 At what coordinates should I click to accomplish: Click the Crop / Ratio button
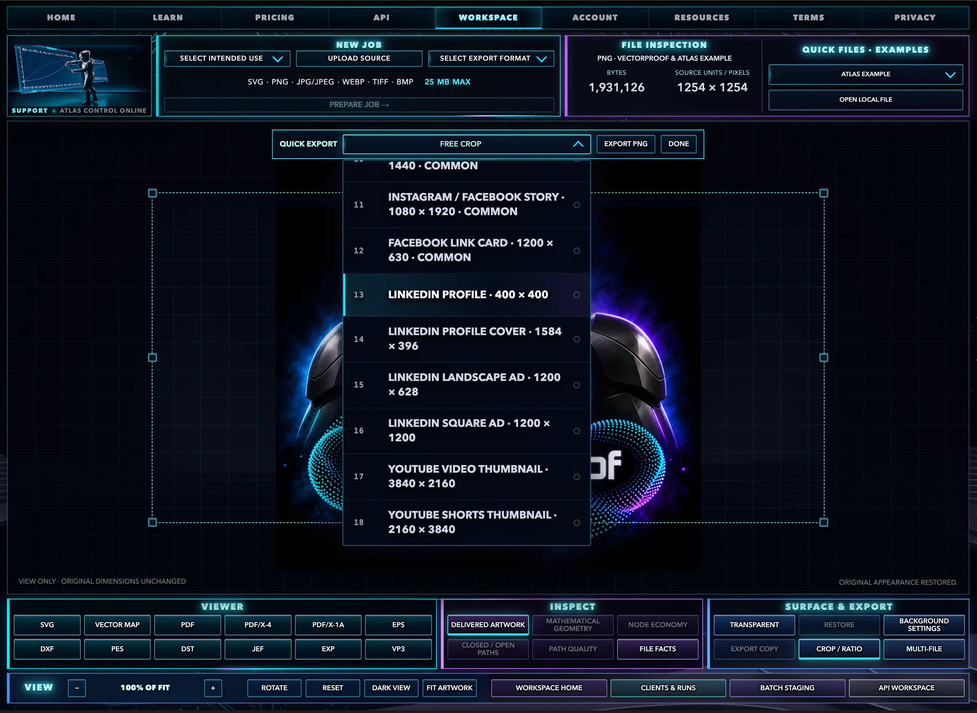(839, 649)
